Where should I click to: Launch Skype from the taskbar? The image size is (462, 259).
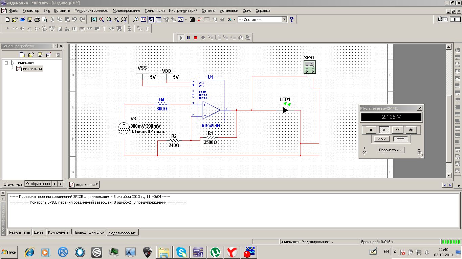click(181, 252)
